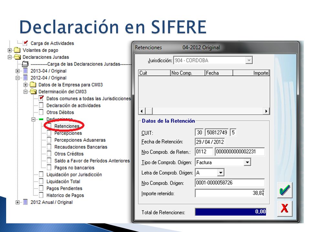Viewport: 310px width, 232px height.
Task: Click the Fecha de Retención date field
Action: pos(210,142)
